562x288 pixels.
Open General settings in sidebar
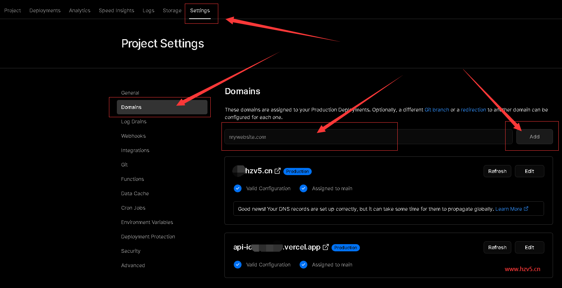click(130, 93)
